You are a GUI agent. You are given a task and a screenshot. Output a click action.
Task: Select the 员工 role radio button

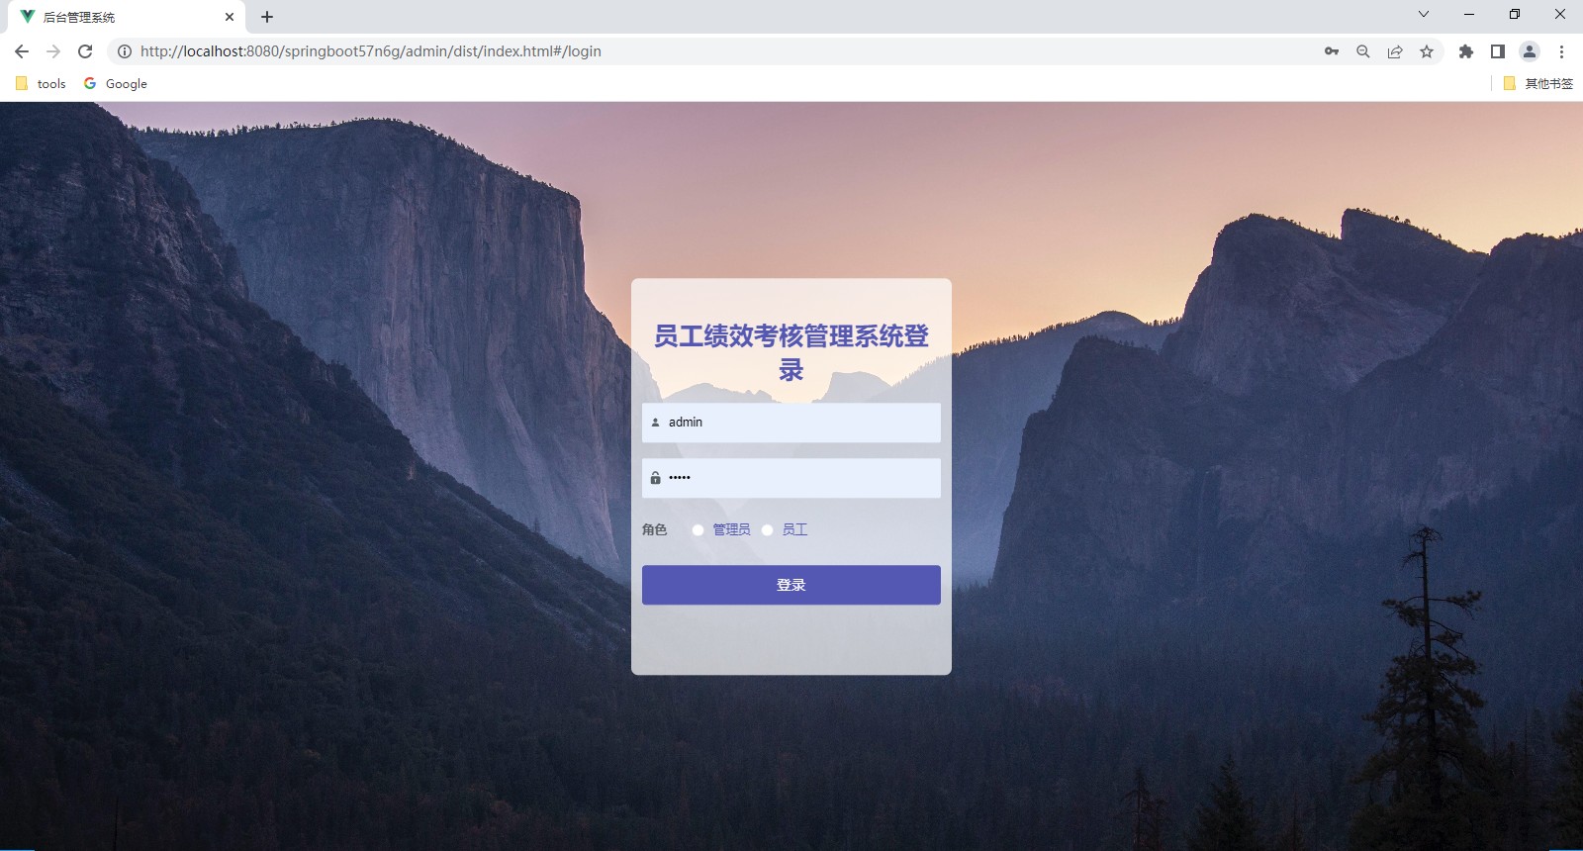(767, 530)
